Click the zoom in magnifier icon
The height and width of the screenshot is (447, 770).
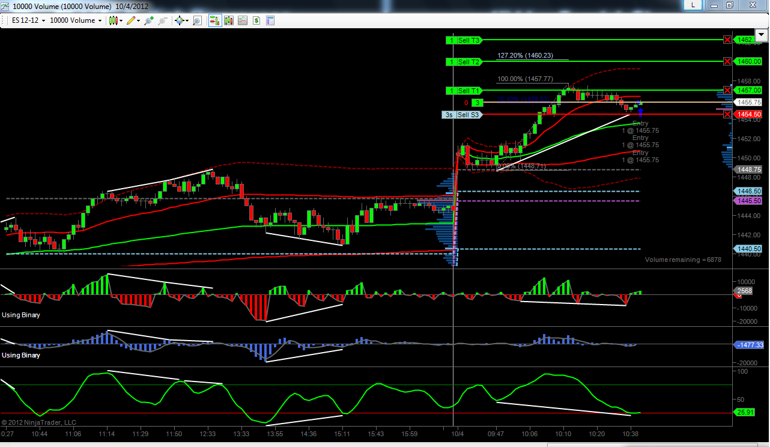[x=148, y=20]
